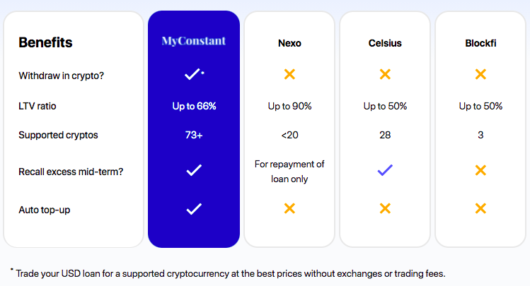Select the MyConstant logo heading
The image size is (530, 286).
(x=194, y=41)
